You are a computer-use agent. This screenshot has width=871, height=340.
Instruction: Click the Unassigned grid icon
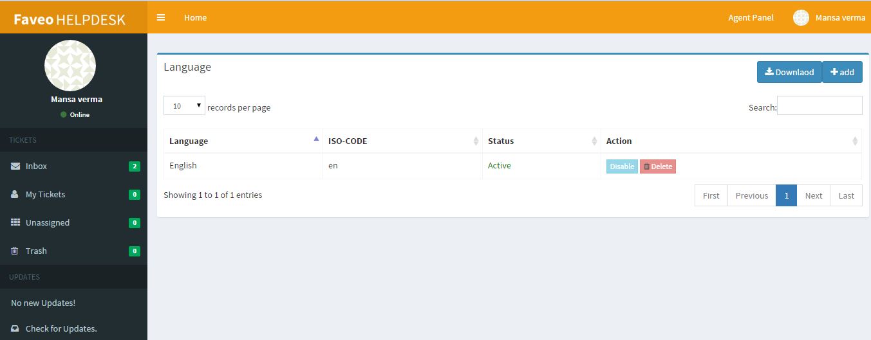pos(15,222)
